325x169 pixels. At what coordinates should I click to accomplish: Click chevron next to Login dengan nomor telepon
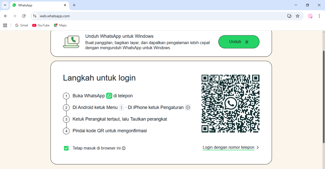coord(258,147)
